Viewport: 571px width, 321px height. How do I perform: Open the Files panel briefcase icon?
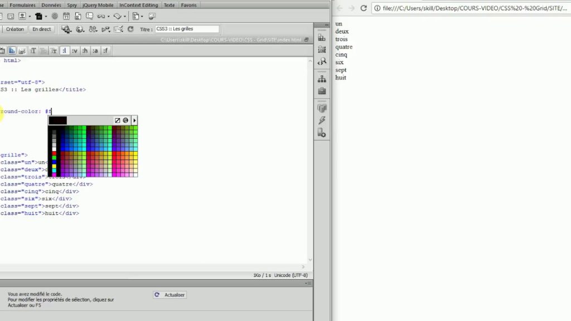point(322,91)
